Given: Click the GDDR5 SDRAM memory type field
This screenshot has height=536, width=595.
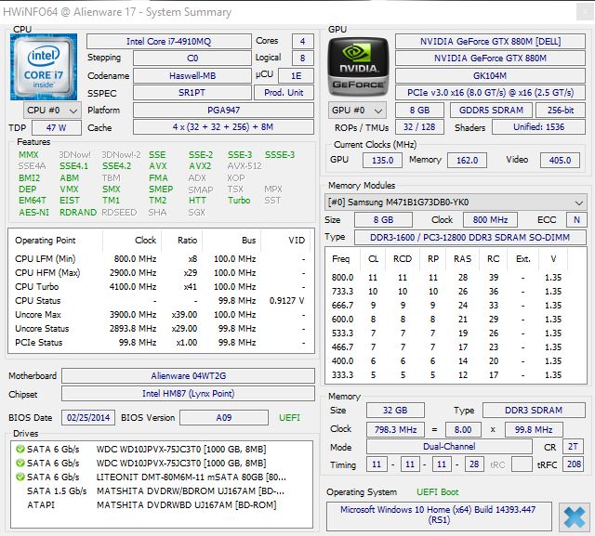Looking at the screenshot, I should (491, 111).
